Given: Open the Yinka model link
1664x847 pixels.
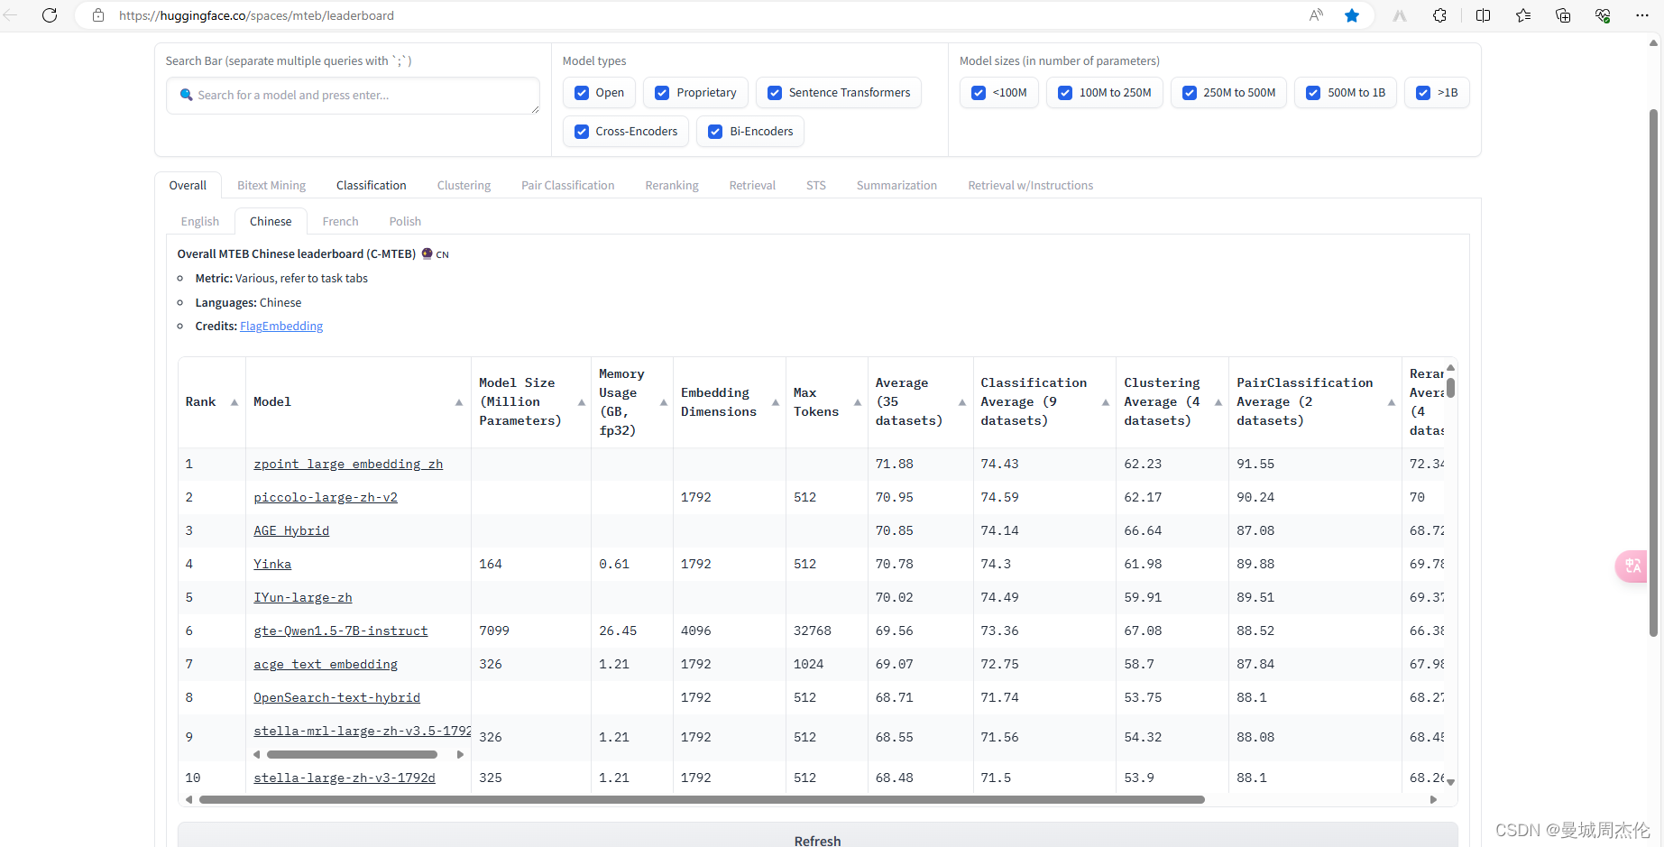Looking at the screenshot, I should coord(272,565).
